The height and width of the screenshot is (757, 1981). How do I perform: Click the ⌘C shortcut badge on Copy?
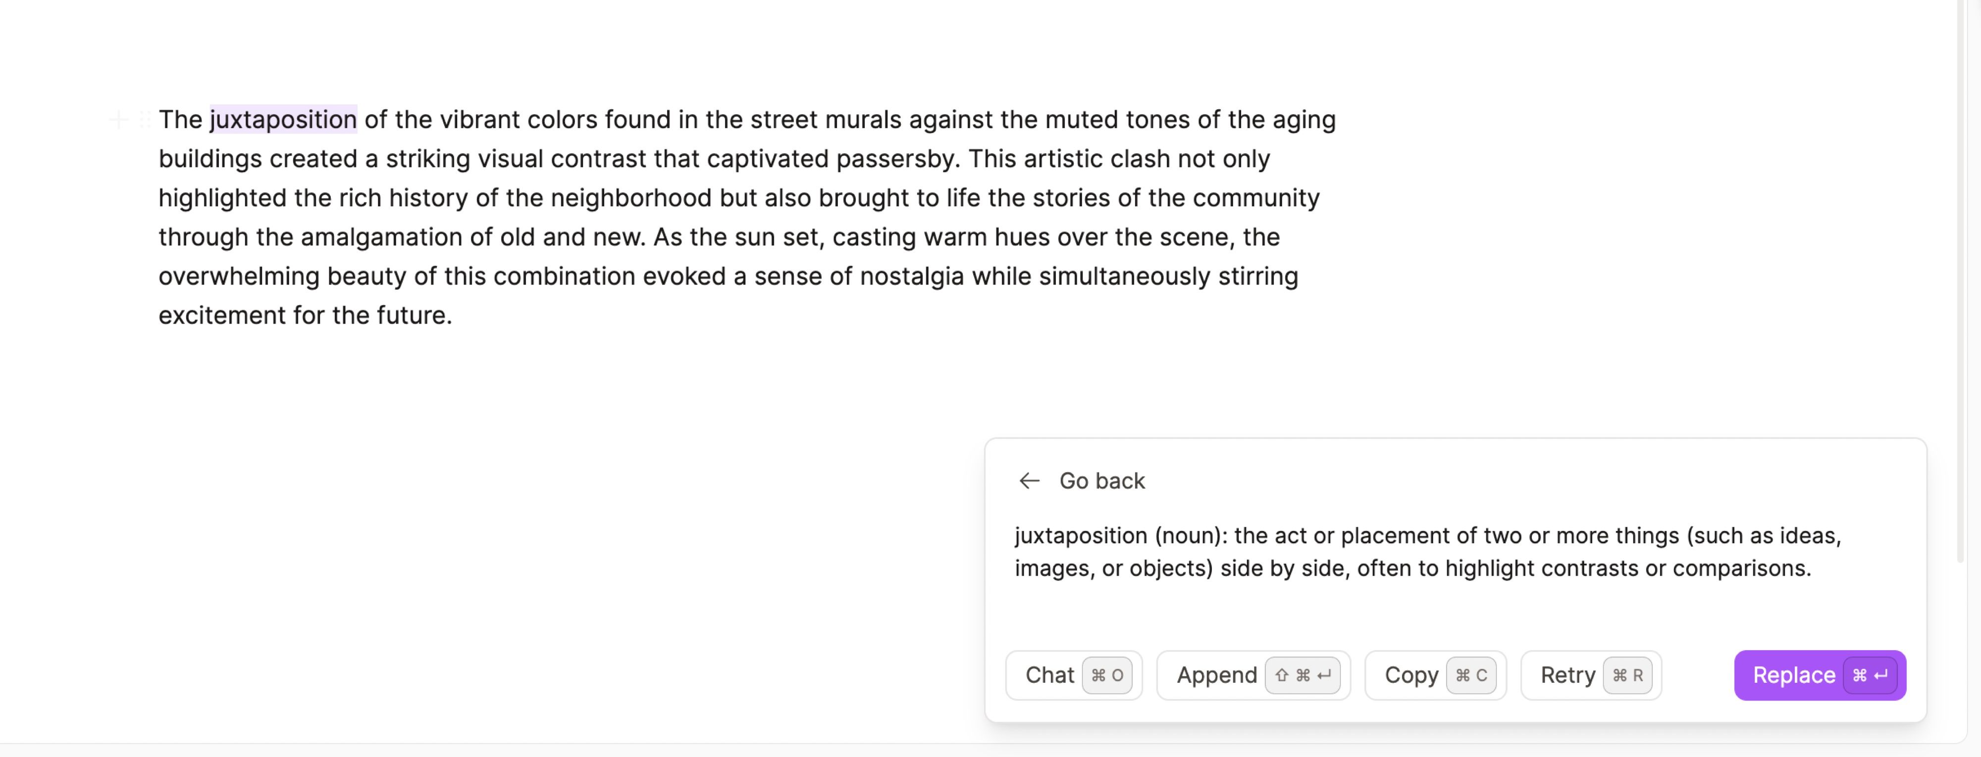coord(1471,675)
